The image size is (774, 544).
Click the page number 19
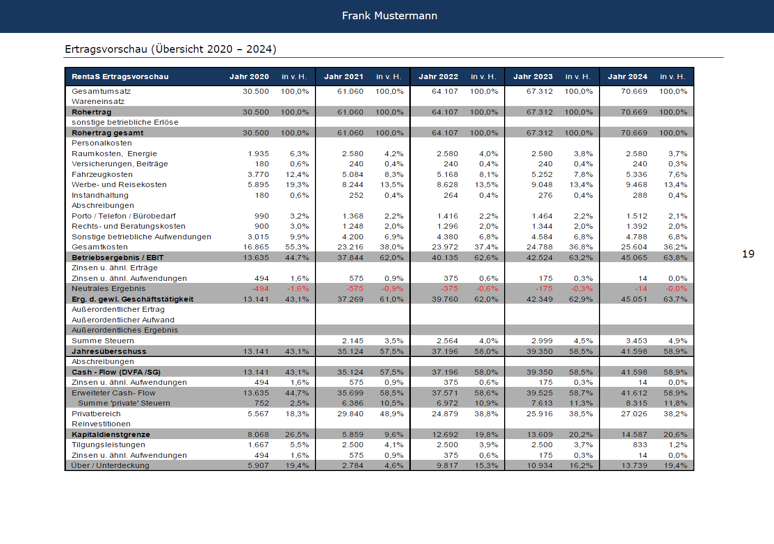pos(748,254)
